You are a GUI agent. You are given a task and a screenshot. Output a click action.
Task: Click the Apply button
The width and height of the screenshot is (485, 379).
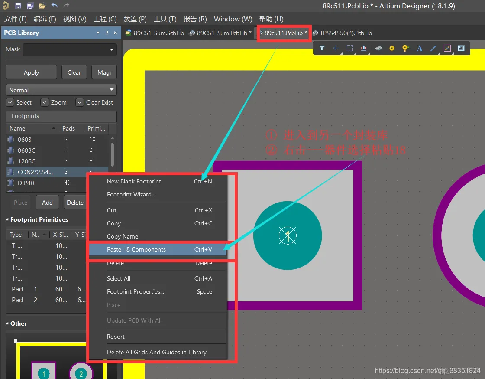click(31, 72)
